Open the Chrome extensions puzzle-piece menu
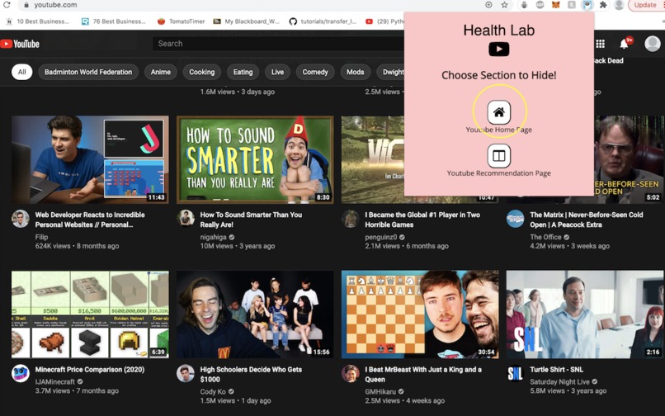Image resolution: width=665 pixels, height=416 pixels. click(603, 5)
